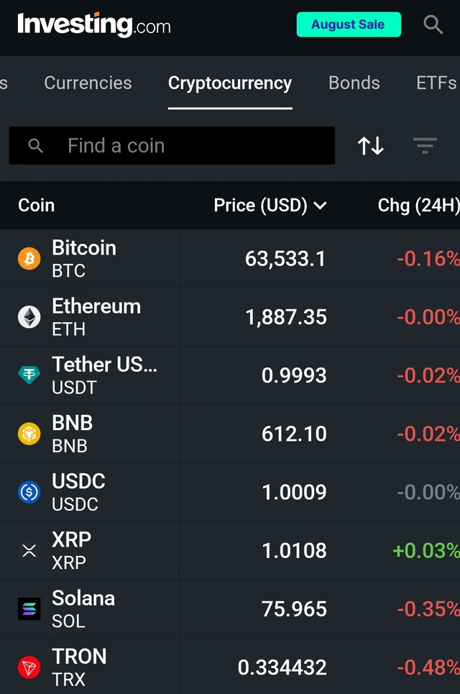Select the Bitcoin coin logo
The image size is (460, 694).
(x=29, y=258)
